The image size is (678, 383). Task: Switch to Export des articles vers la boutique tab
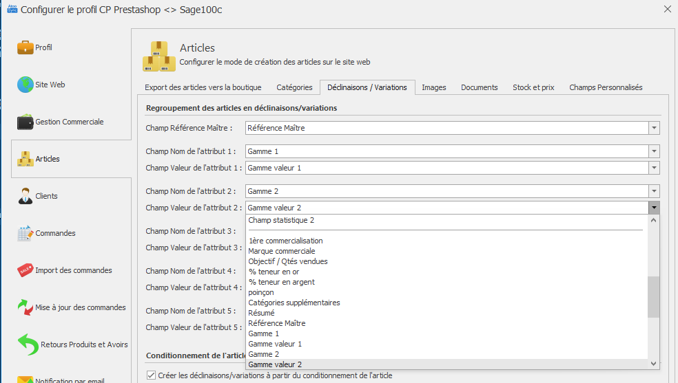(203, 87)
